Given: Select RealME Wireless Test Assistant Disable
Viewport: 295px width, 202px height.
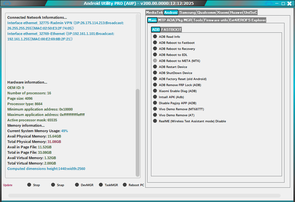Looking at the screenshot, I should pos(190,121).
